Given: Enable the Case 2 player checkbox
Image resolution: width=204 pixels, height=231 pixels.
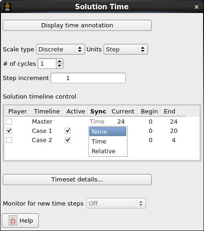Looking at the screenshot, I should point(9,140).
